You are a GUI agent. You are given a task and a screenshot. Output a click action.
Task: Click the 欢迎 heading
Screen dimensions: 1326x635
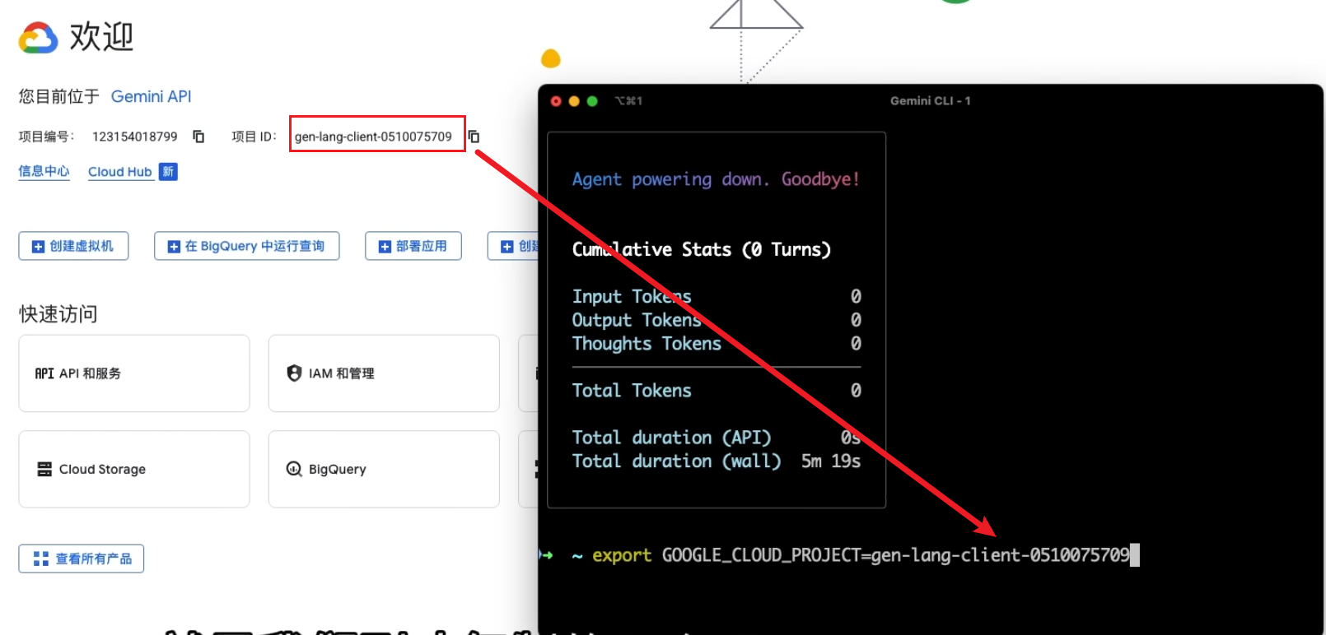tap(101, 37)
